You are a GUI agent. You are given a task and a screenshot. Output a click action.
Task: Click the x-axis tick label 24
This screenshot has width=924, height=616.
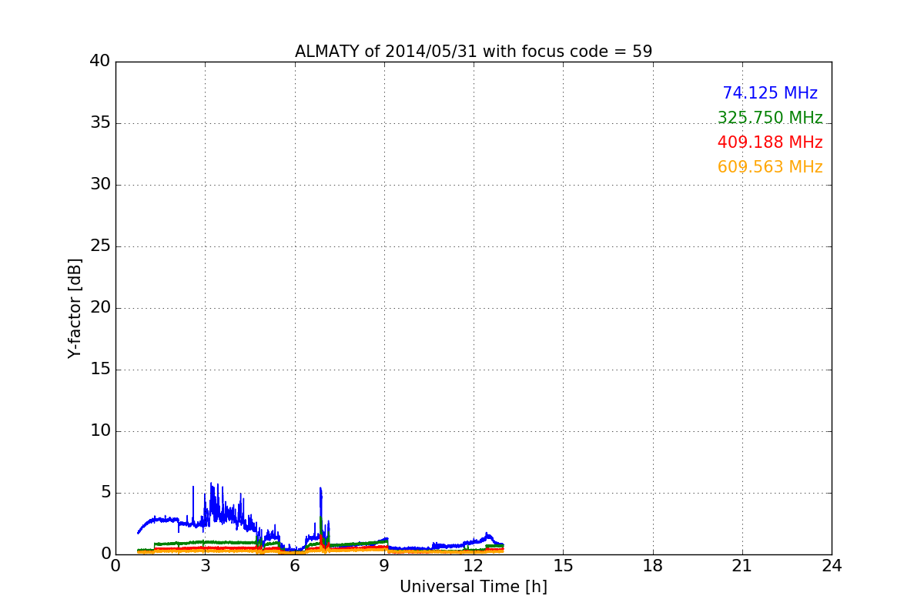point(832,566)
